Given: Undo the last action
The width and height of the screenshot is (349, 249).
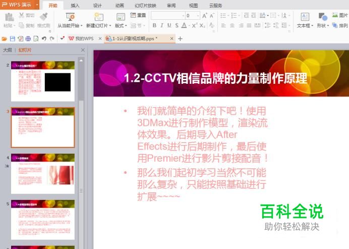Looking at the screenshot, I should click(x=44, y=39).
